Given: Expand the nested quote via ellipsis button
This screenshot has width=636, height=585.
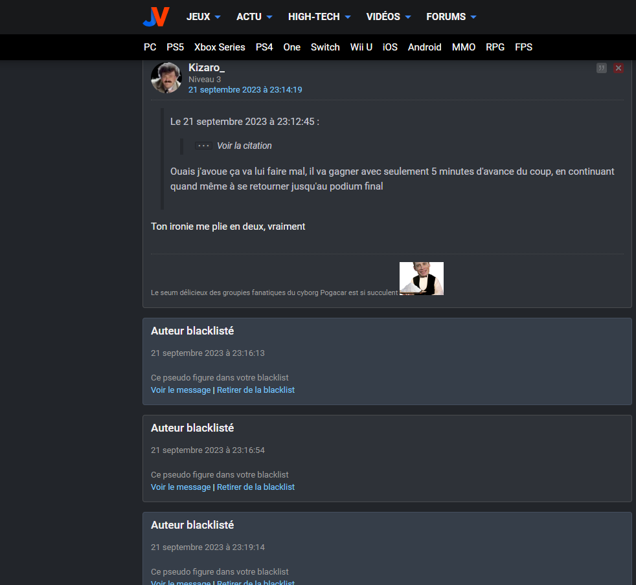Looking at the screenshot, I should 203,146.
